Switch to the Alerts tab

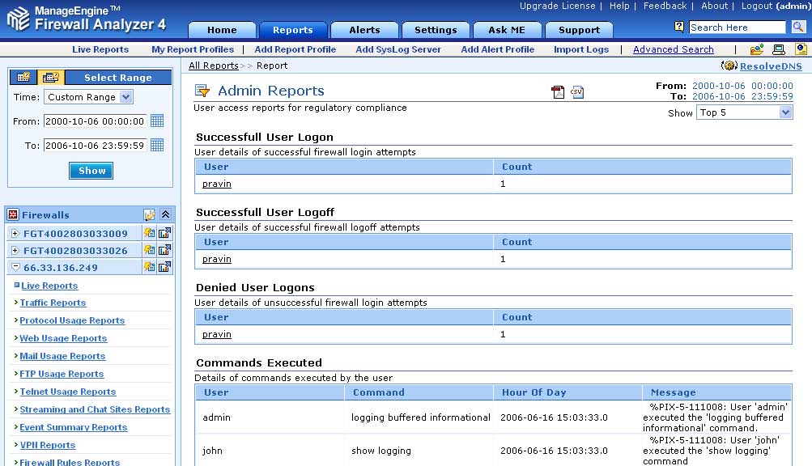pos(364,30)
